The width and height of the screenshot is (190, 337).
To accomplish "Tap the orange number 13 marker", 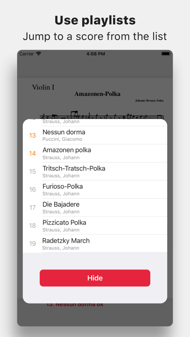I will point(32,136).
